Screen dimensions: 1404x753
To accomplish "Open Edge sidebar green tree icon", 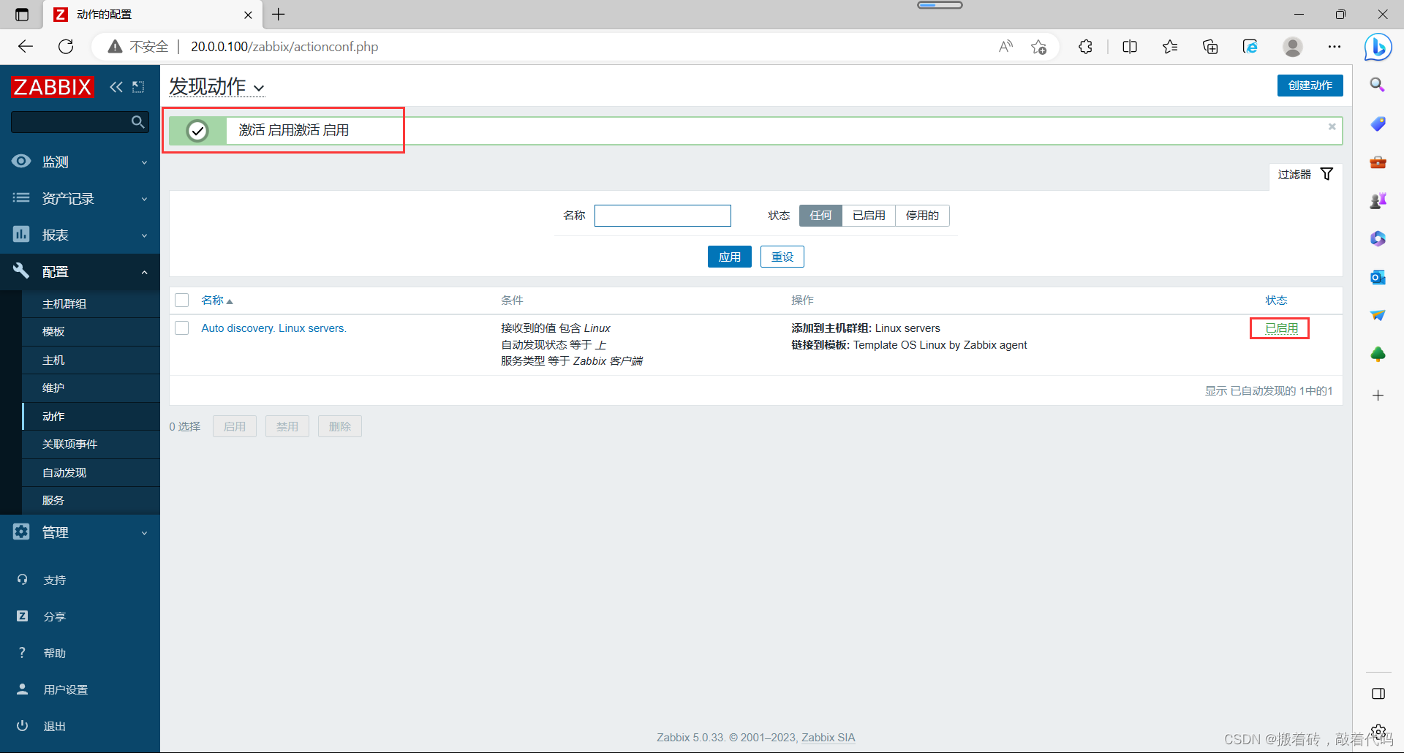I will (x=1378, y=355).
